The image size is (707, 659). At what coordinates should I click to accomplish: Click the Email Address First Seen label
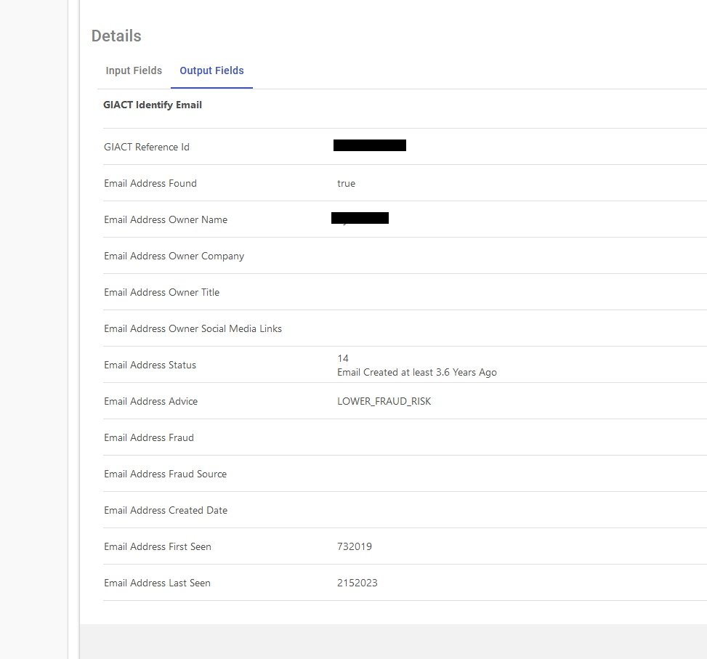click(158, 547)
